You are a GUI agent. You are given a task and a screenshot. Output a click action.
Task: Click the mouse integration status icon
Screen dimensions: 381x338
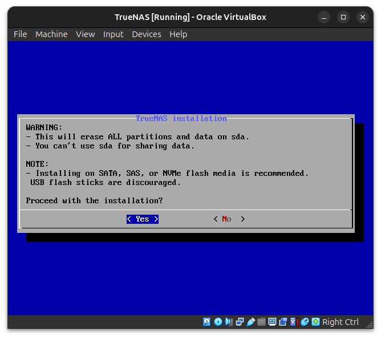click(x=305, y=322)
